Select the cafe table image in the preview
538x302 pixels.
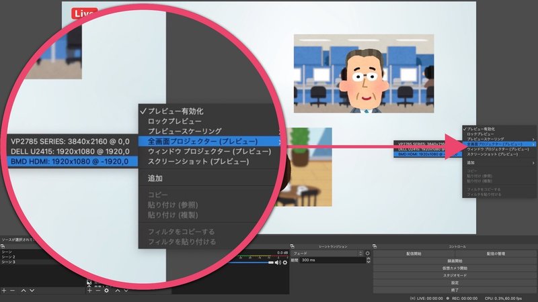[x=307, y=167]
